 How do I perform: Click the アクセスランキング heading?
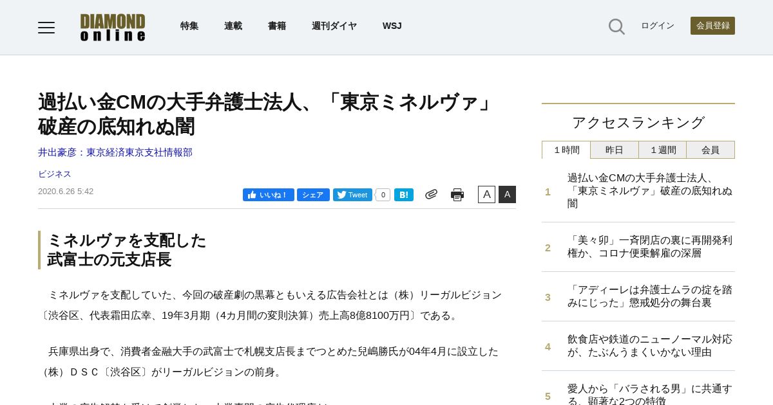[x=638, y=122]
